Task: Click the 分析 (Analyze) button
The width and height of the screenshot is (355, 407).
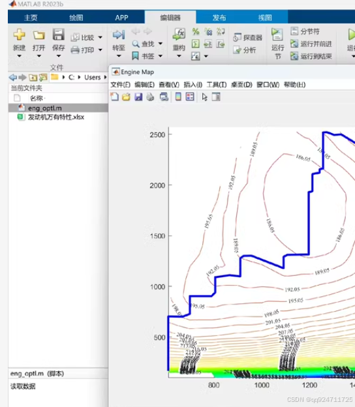Action: click(244, 50)
